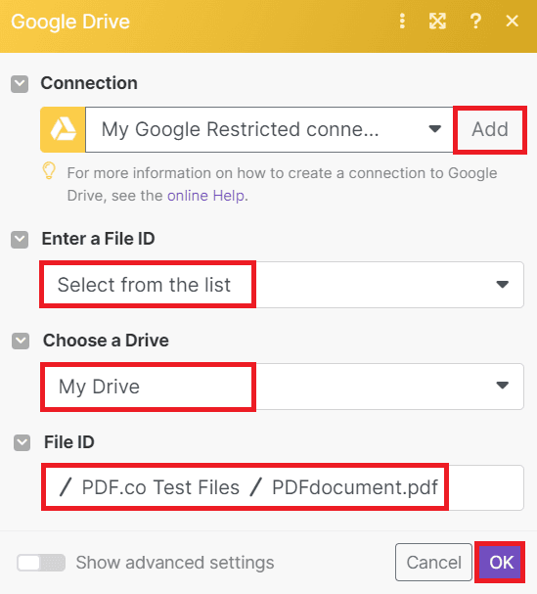Open the Select from the list dropdown

[x=282, y=285]
